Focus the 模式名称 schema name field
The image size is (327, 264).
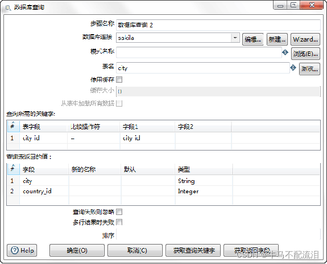[x=199, y=52]
